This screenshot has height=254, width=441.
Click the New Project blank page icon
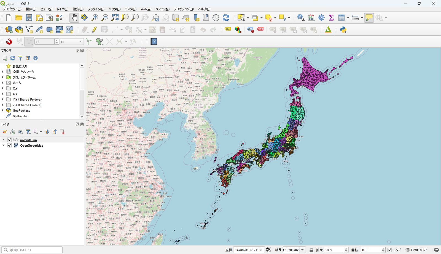9,18
